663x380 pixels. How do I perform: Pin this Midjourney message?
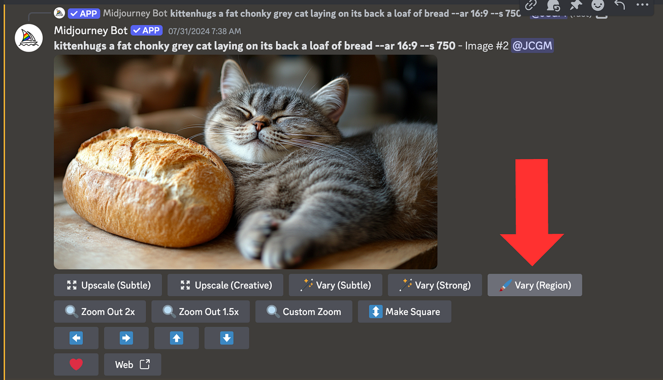[x=575, y=7]
